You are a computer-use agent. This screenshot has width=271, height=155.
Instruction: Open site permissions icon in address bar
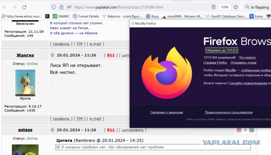(69, 7)
